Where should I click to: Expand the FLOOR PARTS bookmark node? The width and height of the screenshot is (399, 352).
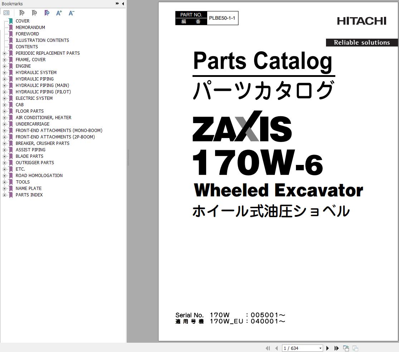(4, 111)
